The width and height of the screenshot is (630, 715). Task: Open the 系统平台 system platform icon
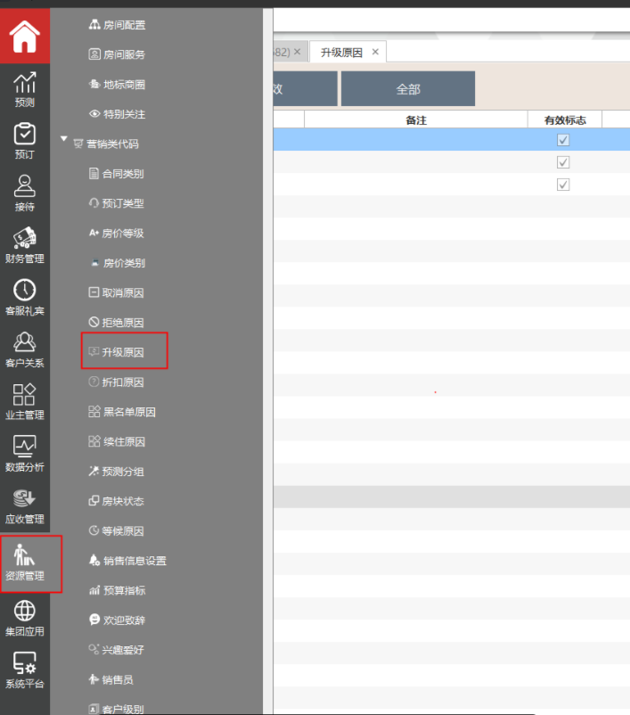(25, 669)
